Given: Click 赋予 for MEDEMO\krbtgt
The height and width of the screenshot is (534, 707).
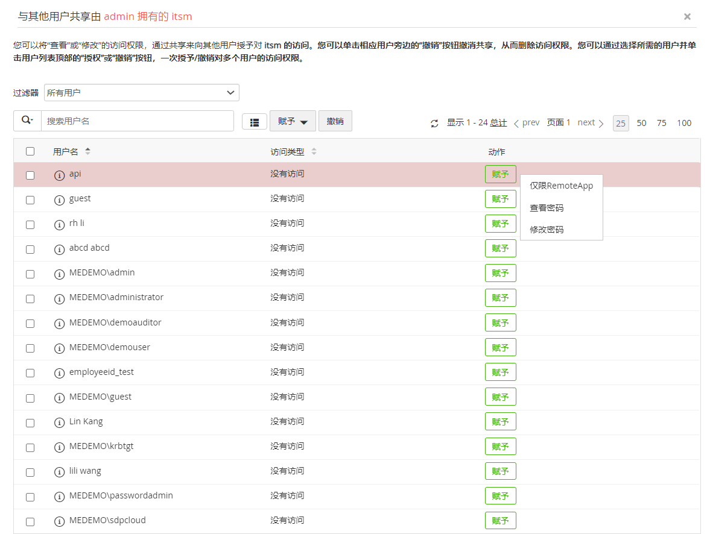Looking at the screenshot, I should [501, 447].
